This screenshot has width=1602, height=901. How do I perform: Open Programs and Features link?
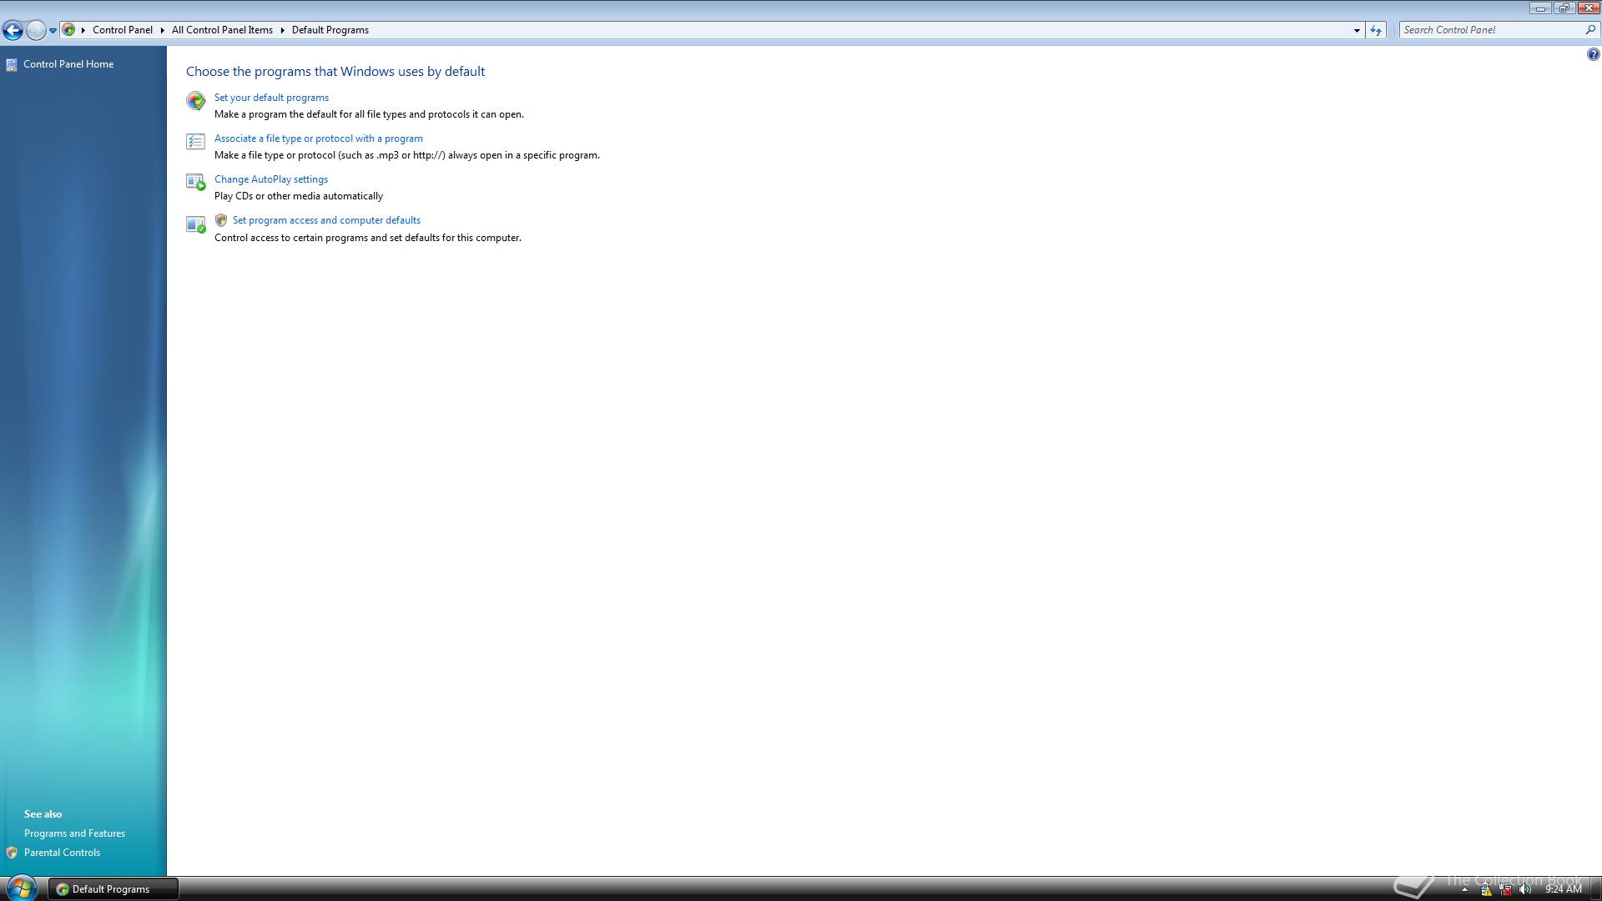pos(74,833)
